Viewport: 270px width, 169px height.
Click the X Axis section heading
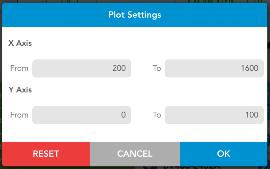20,43
